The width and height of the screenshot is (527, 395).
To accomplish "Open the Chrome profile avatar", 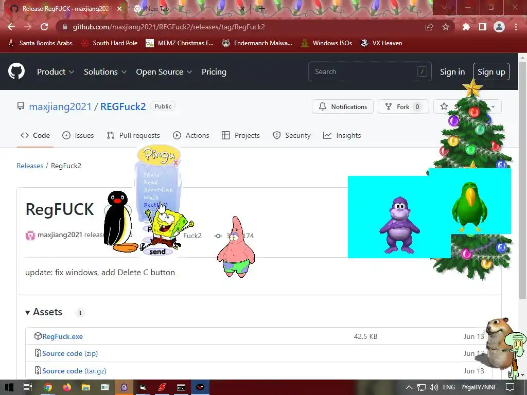I will (499, 27).
